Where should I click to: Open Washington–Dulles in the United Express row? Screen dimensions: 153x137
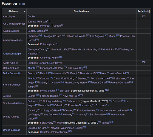72,128
